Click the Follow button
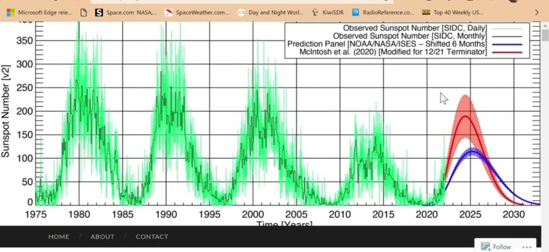549x252 pixels. (x=497, y=247)
